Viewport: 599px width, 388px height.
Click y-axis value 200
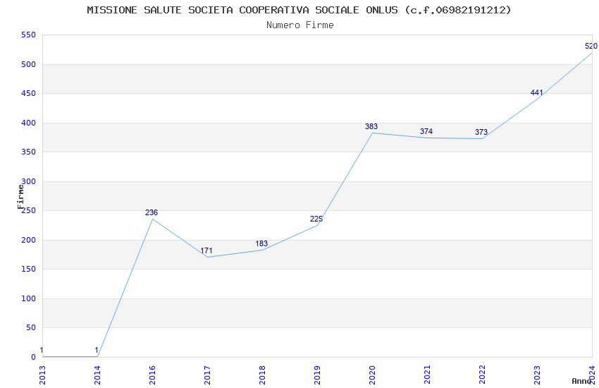pos(28,240)
